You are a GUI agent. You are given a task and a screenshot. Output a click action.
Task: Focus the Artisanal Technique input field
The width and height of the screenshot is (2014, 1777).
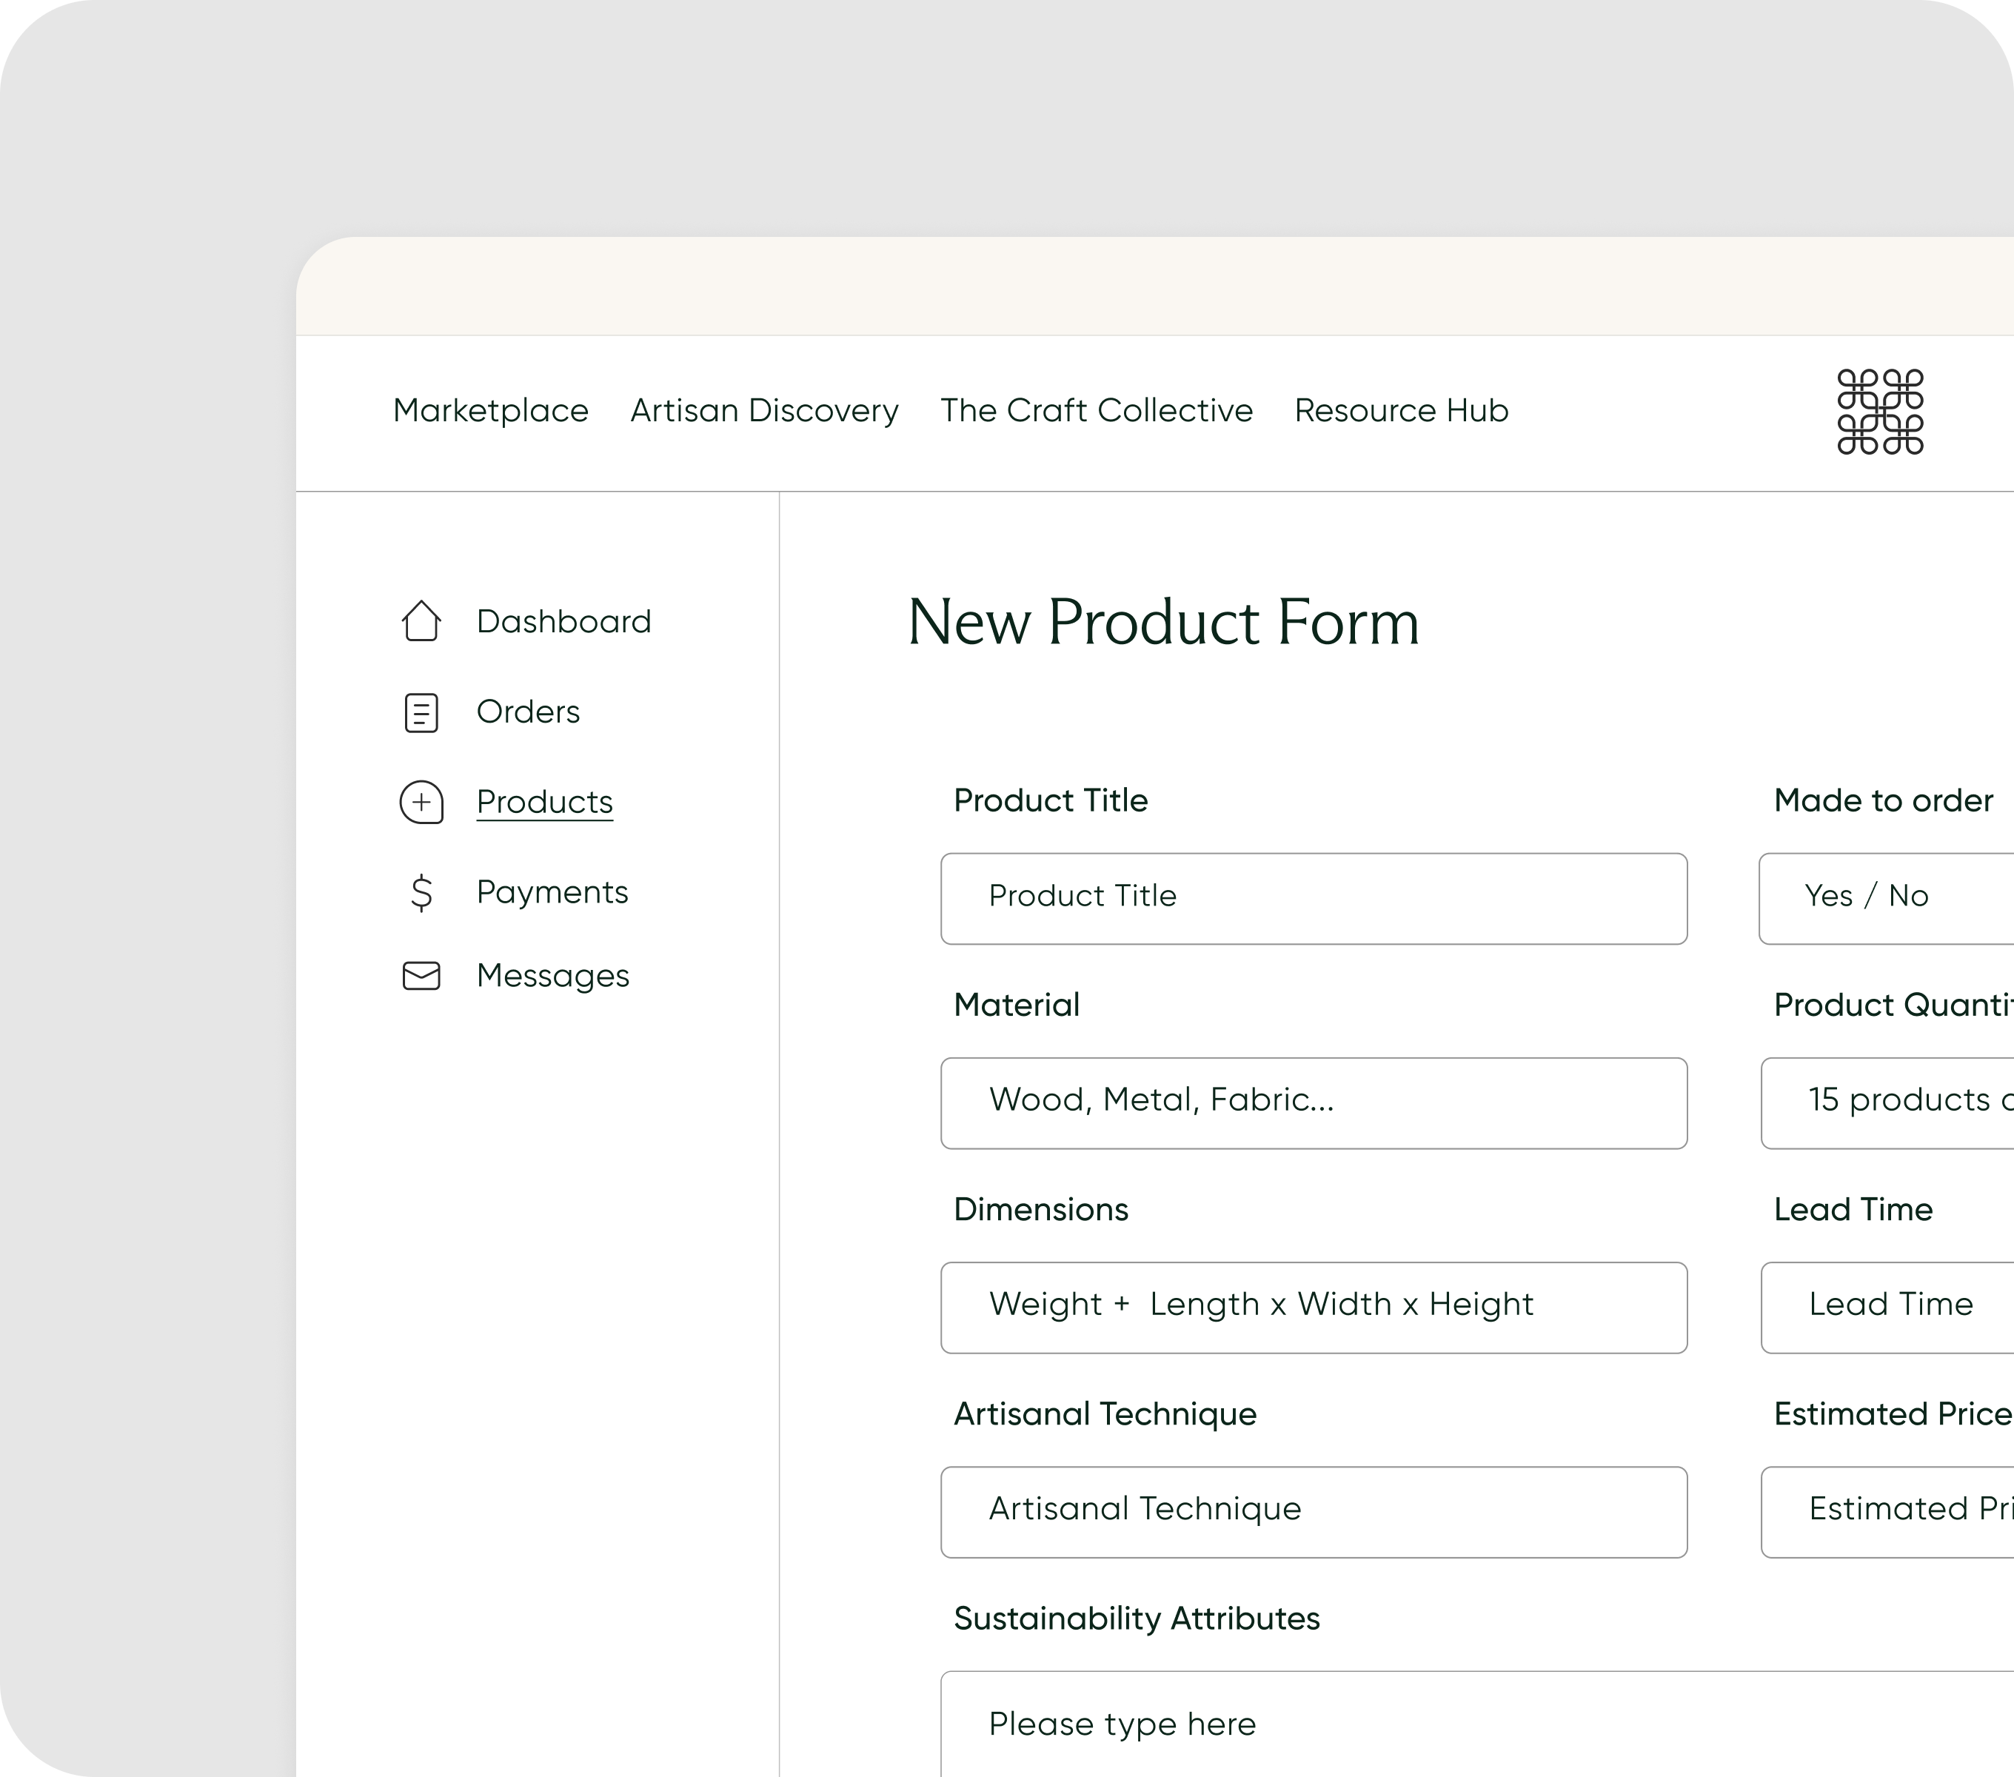point(1314,1512)
